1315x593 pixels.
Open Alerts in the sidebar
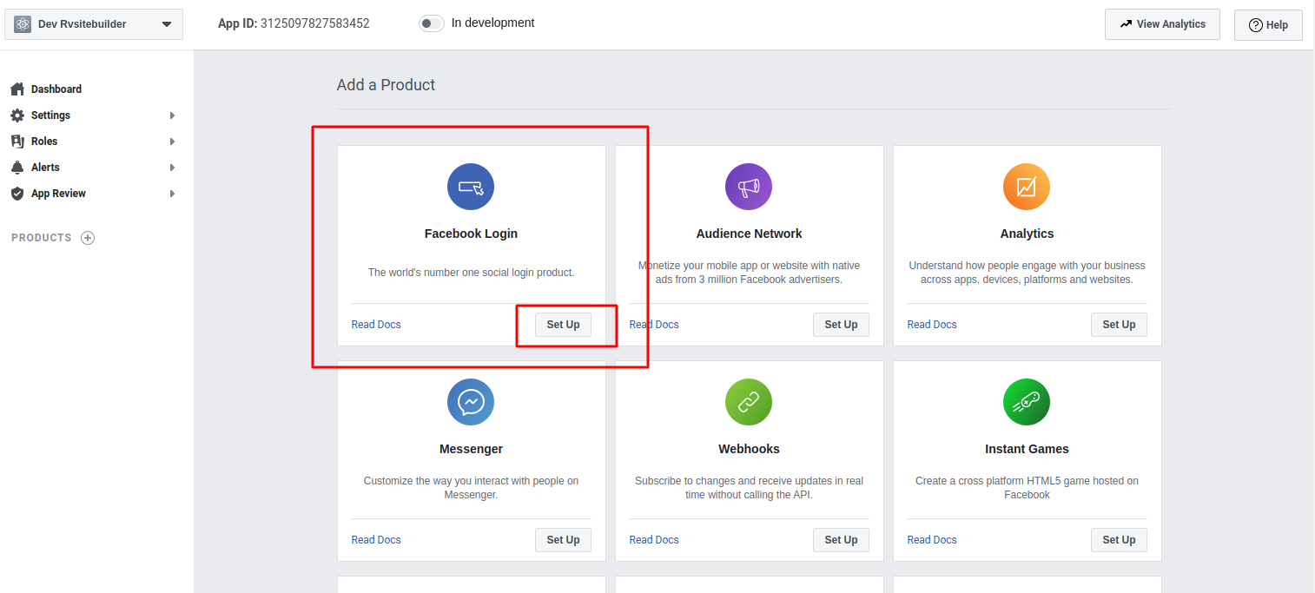coord(45,168)
